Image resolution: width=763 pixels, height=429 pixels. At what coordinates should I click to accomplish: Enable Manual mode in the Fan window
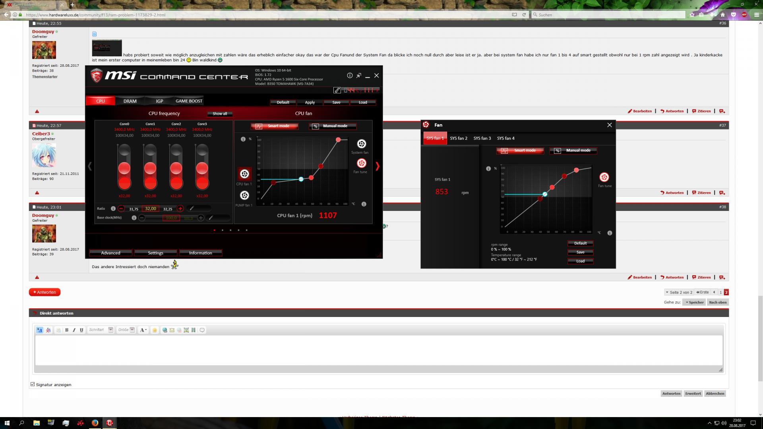[573, 151]
